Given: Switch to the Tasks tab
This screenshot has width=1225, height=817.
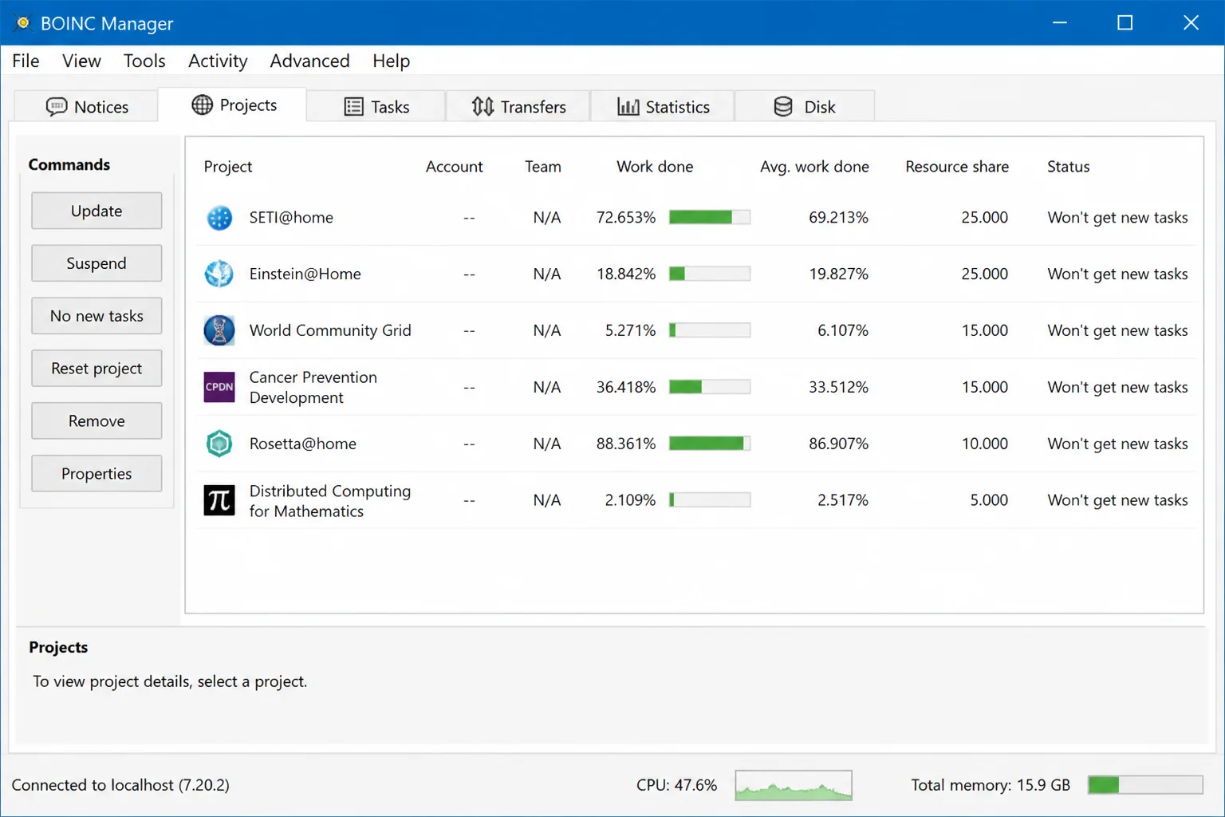Looking at the screenshot, I should coord(376,107).
